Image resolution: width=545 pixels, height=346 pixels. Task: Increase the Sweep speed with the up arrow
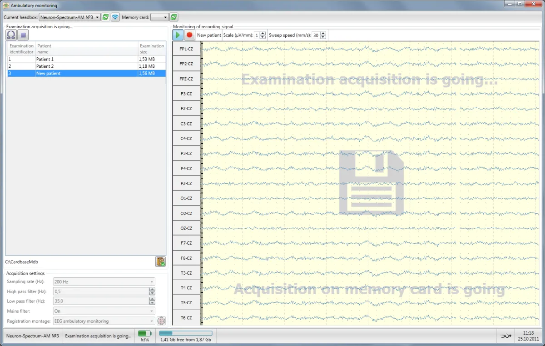click(x=322, y=33)
